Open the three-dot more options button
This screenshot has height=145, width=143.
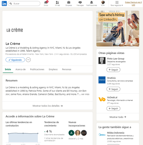click(28, 60)
